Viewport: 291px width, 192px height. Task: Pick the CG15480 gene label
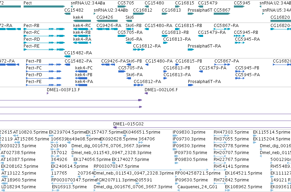click(155, 3)
